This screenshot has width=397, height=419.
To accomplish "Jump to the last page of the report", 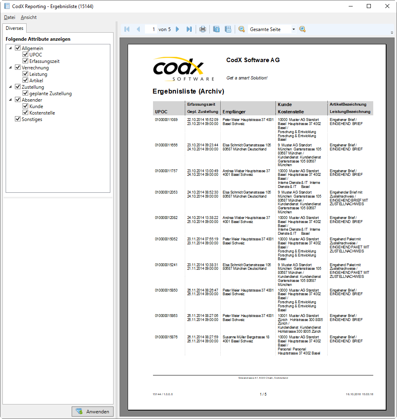I will coord(189,29).
